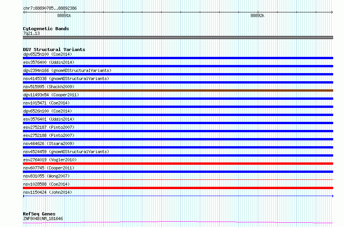Select the esv3576401 (Uddin2014) label

pos(49,119)
